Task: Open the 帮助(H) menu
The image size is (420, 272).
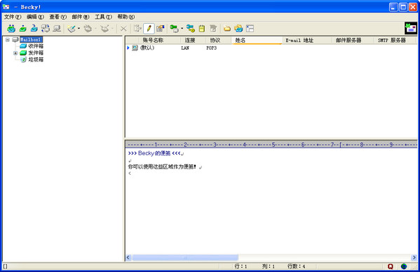Action: [126, 17]
